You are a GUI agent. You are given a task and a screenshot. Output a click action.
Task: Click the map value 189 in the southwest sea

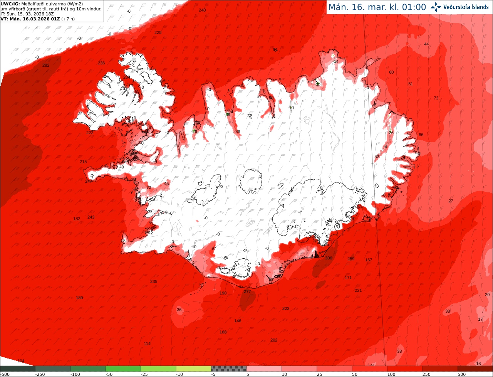click(x=79, y=298)
